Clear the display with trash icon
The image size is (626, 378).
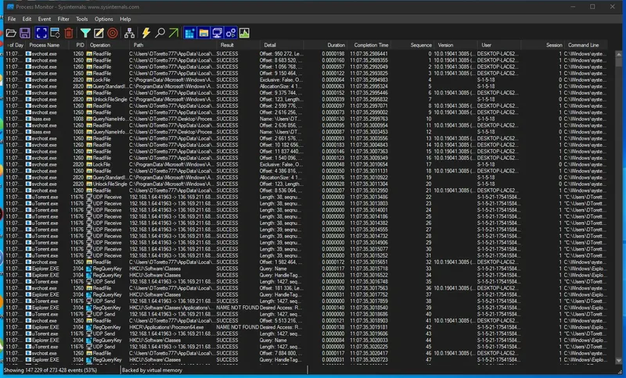[x=69, y=33]
